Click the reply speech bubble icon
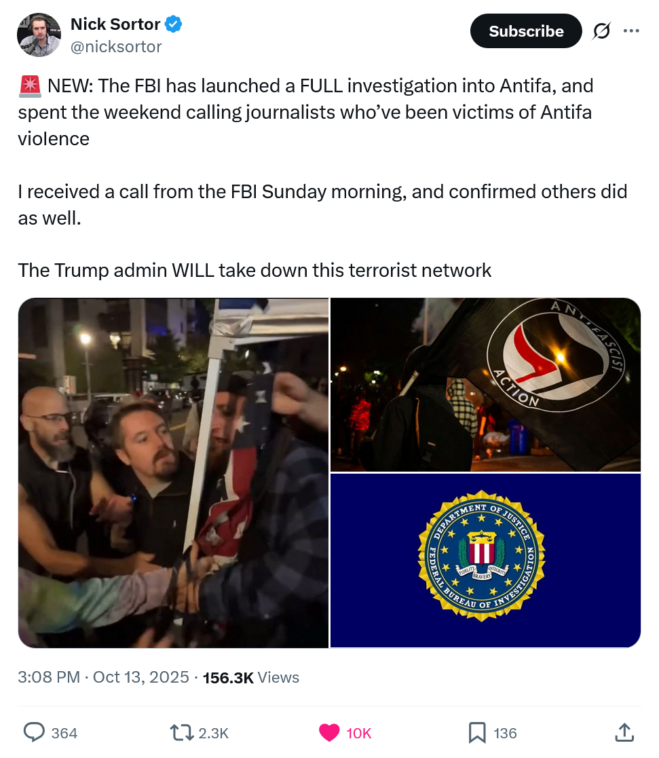The height and width of the screenshot is (758, 659). (34, 732)
